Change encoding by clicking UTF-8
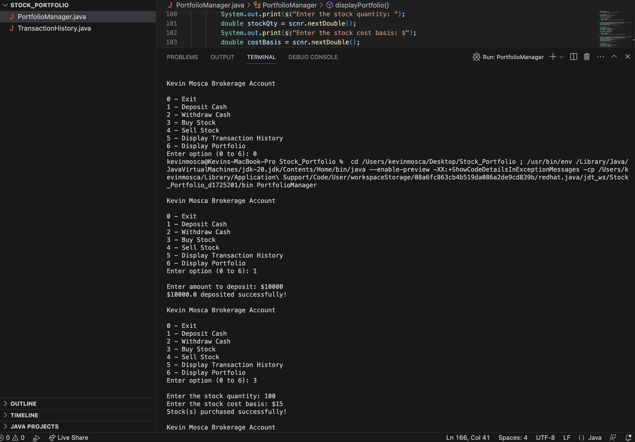Screen dimensions: 635x442 click(545, 437)
